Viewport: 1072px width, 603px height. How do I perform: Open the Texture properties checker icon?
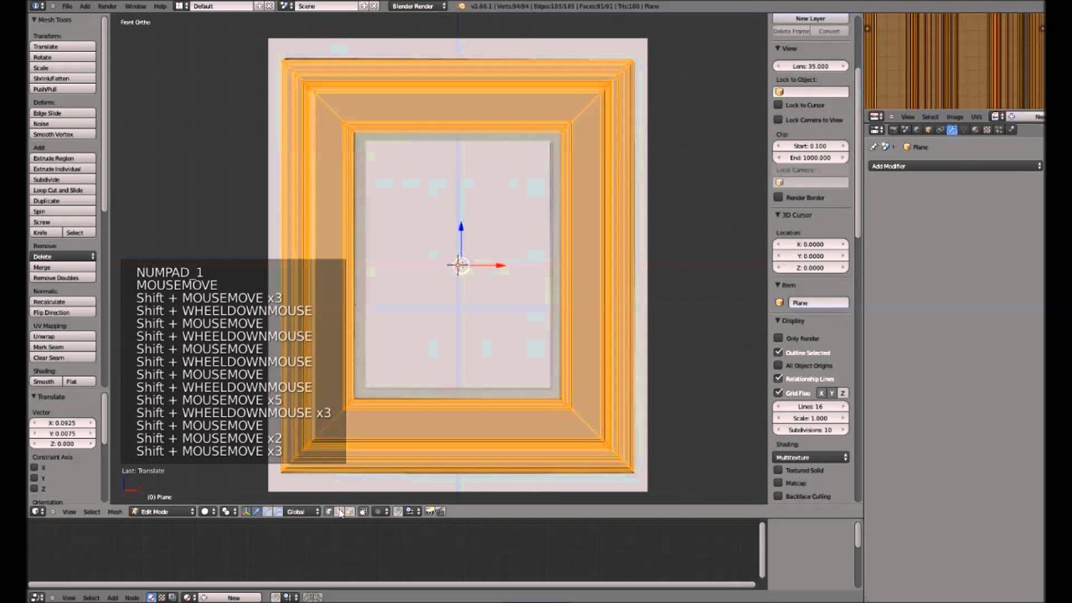coord(987,130)
